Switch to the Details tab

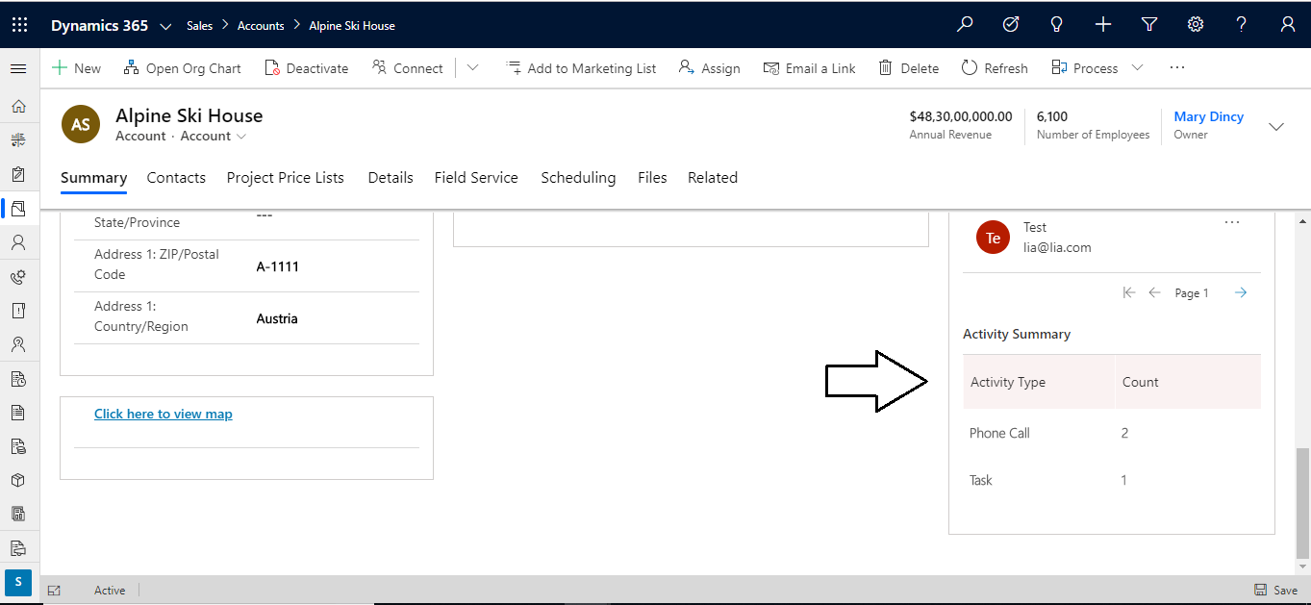click(x=391, y=178)
